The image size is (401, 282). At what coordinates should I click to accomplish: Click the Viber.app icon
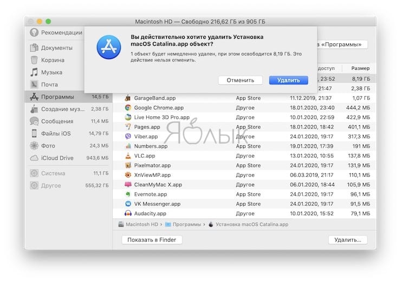(x=128, y=137)
